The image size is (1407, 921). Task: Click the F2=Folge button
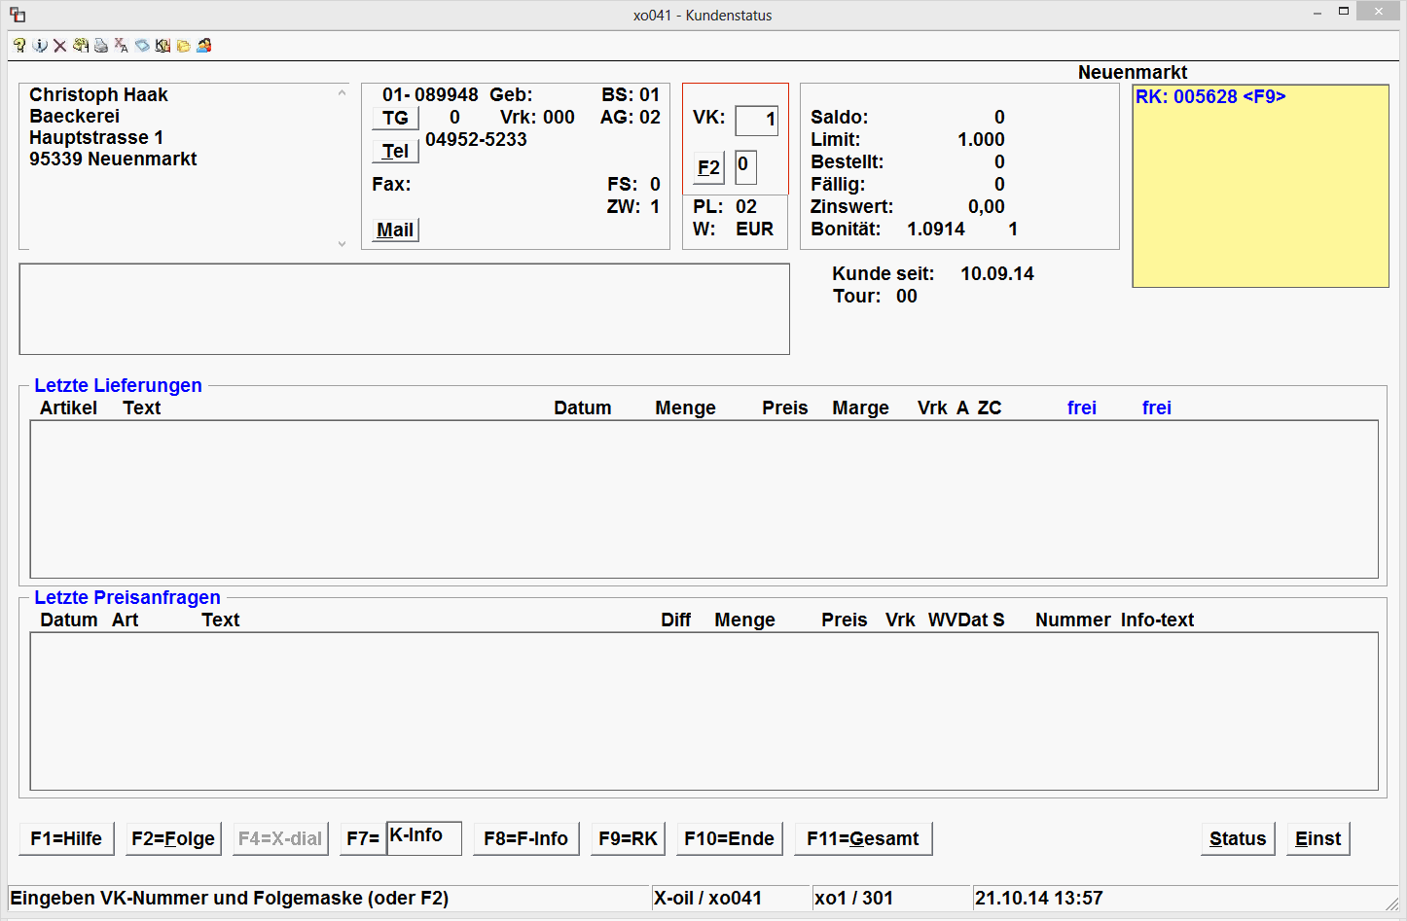tap(173, 838)
